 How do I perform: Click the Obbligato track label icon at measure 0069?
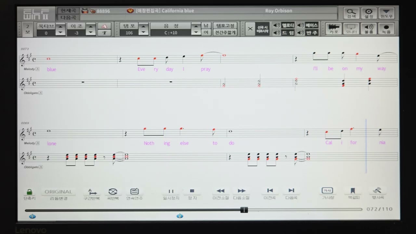(41, 167)
